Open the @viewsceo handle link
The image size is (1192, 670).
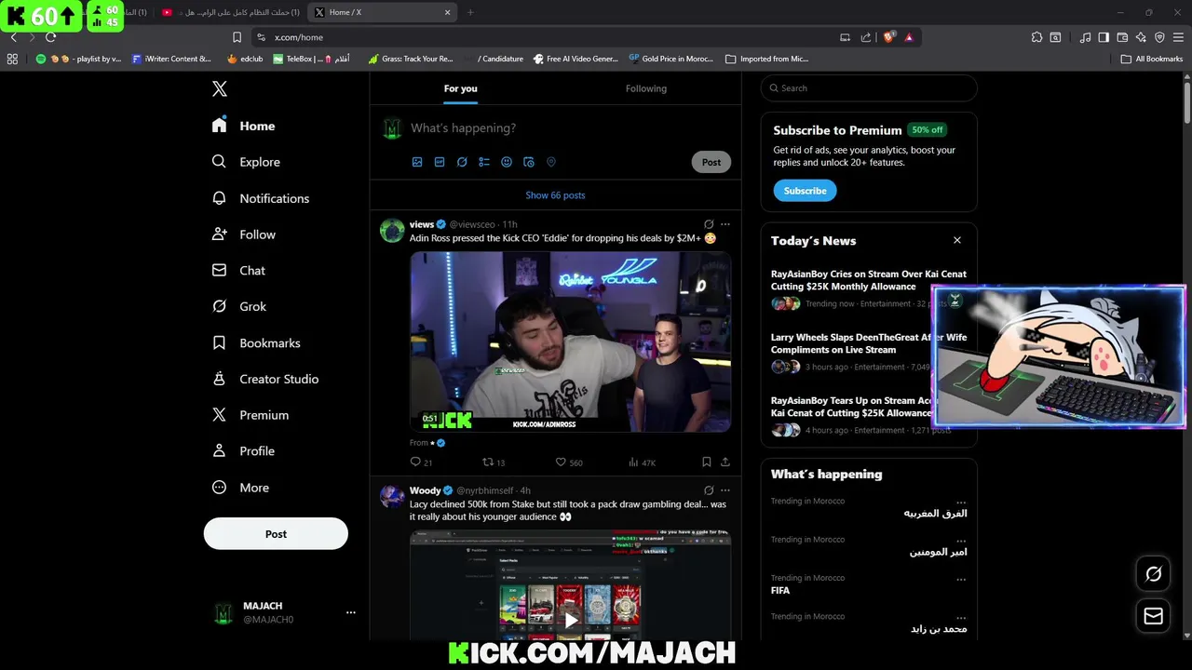472,224
